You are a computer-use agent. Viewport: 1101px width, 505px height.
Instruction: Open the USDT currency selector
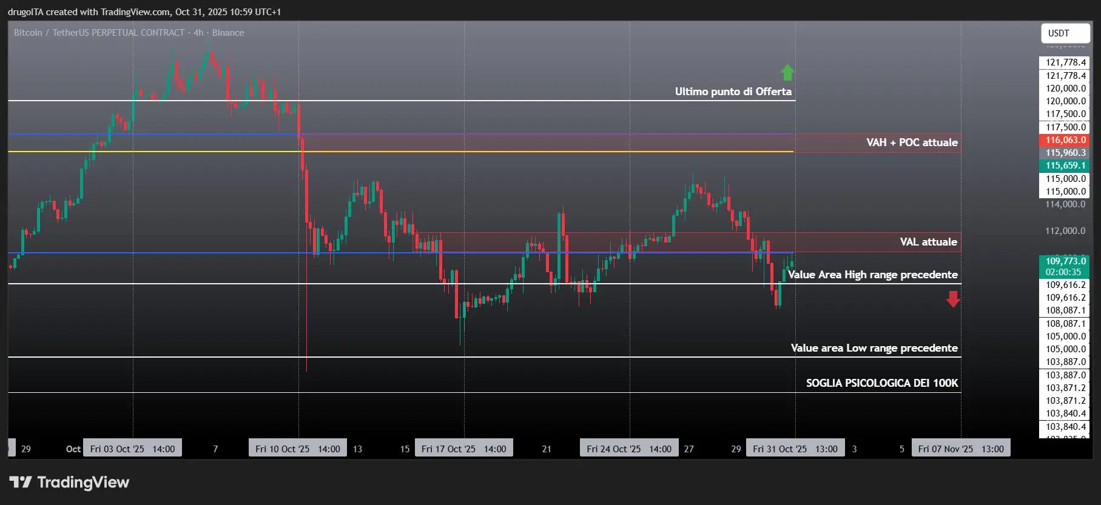[x=1065, y=33]
